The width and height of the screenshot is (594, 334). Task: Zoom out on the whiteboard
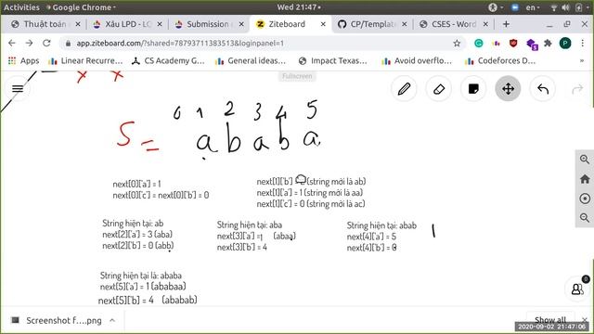coord(585,218)
